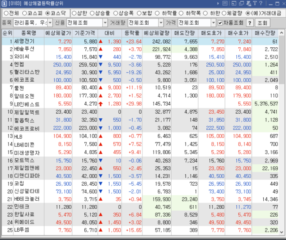Click the vertical scrollbar thumb of the table
The width and height of the screenshot is (286, 240).
click(x=281, y=60)
